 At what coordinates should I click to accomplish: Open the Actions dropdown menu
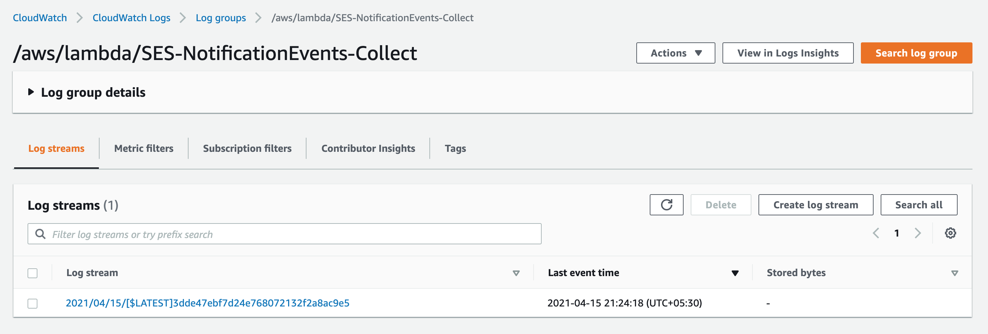(x=675, y=53)
